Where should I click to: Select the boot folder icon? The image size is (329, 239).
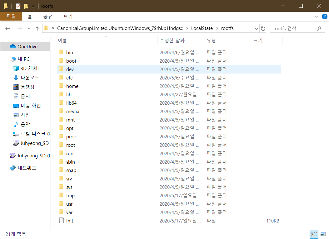point(61,61)
